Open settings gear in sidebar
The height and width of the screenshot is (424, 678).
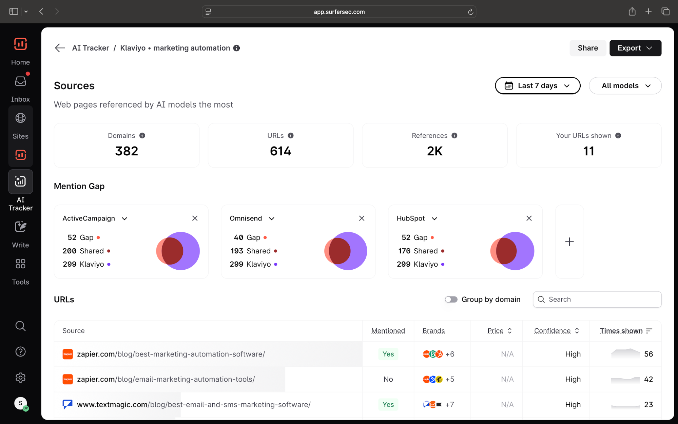click(20, 378)
